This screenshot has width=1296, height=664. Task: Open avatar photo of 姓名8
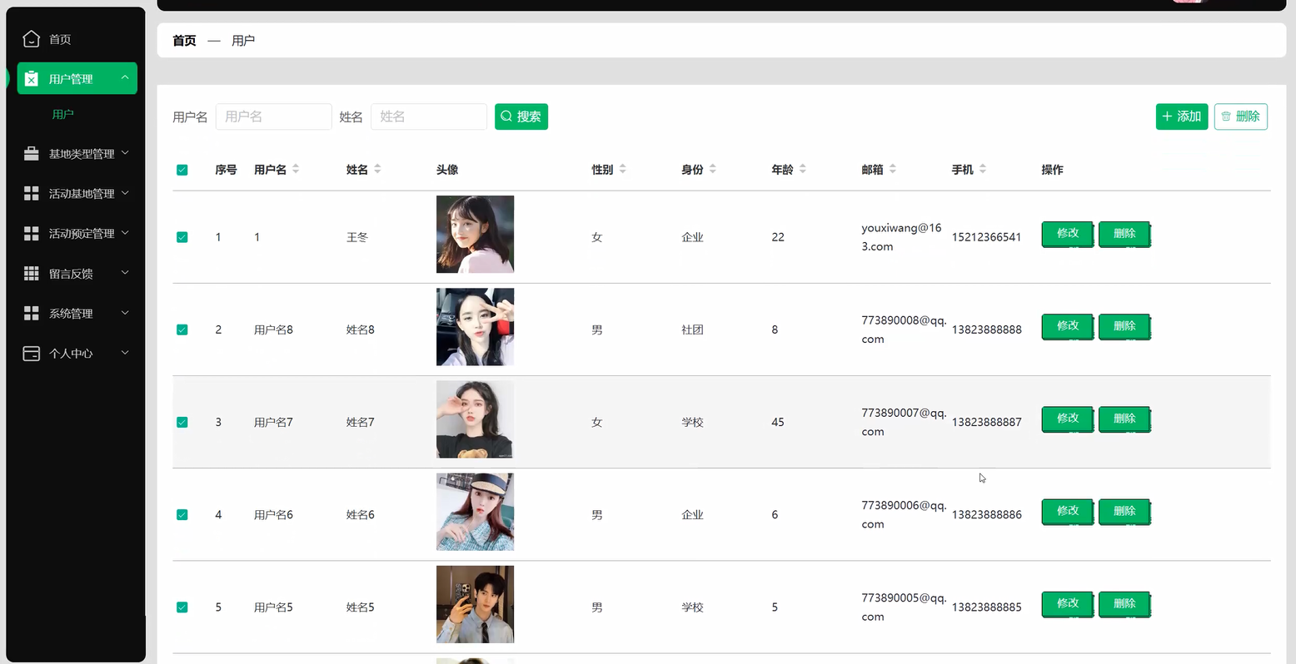click(475, 326)
